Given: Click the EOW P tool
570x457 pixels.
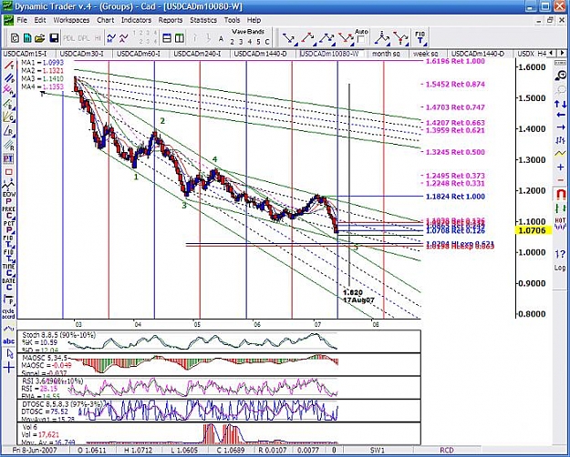Looking at the screenshot, I should (x=9, y=198).
